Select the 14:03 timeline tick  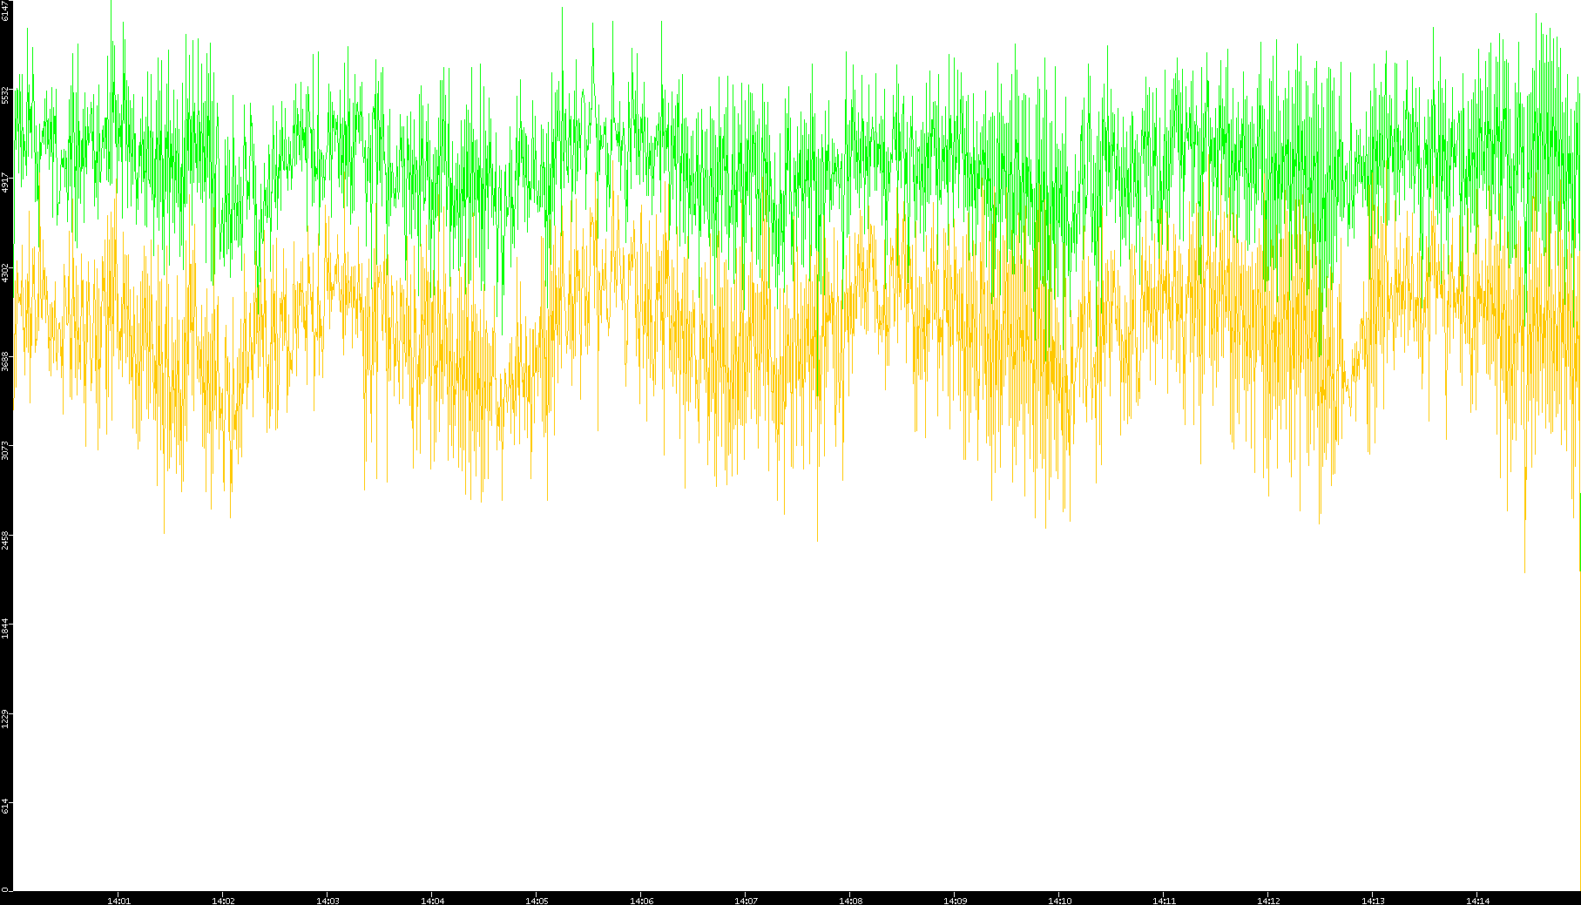pyautogui.click(x=328, y=901)
